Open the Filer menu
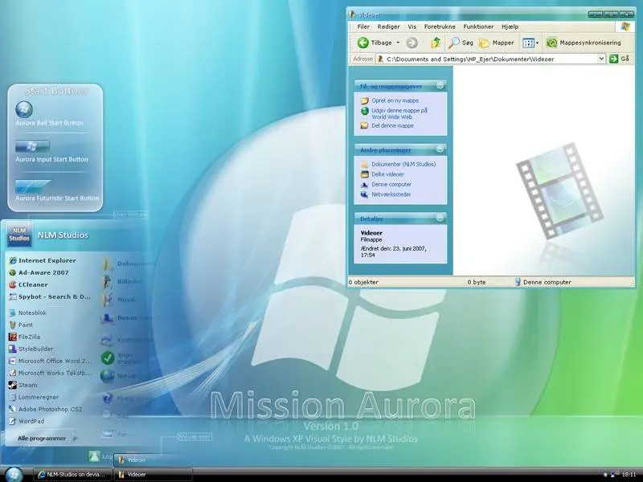643x482 pixels. [363, 27]
